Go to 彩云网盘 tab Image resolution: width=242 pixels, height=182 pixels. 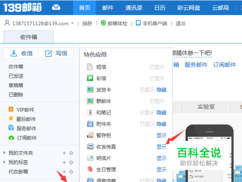click(x=189, y=8)
